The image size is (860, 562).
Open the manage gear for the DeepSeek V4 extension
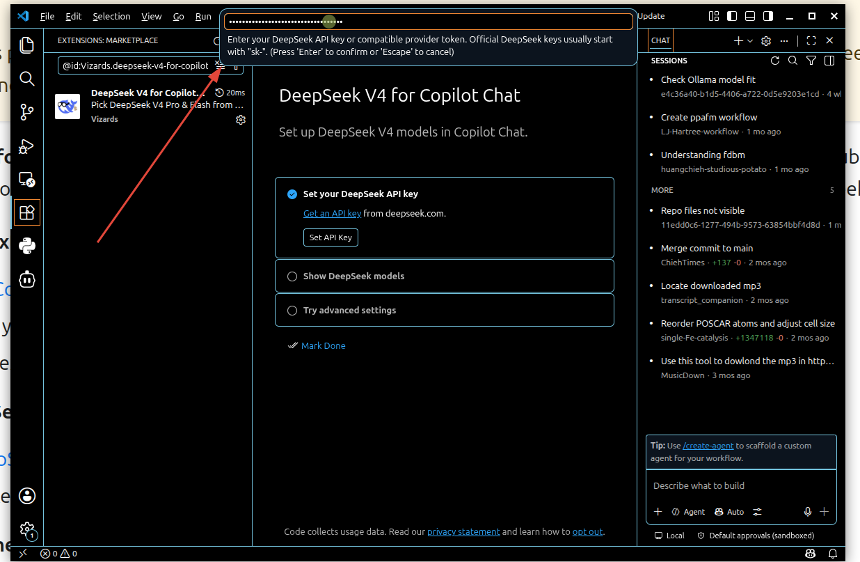(x=241, y=120)
